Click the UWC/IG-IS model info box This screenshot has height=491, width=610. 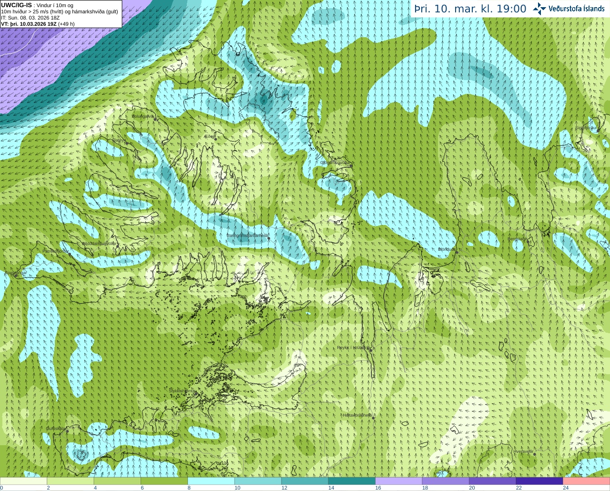pos(61,14)
